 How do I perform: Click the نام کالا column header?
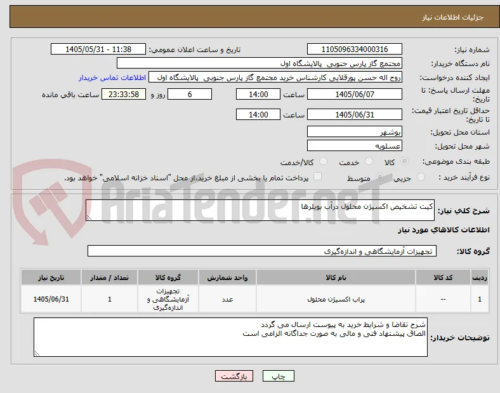(336, 277)
